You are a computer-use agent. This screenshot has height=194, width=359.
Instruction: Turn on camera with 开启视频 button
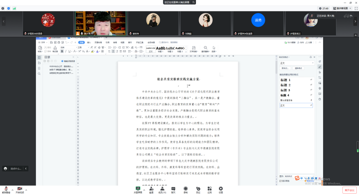pos(20,189)
